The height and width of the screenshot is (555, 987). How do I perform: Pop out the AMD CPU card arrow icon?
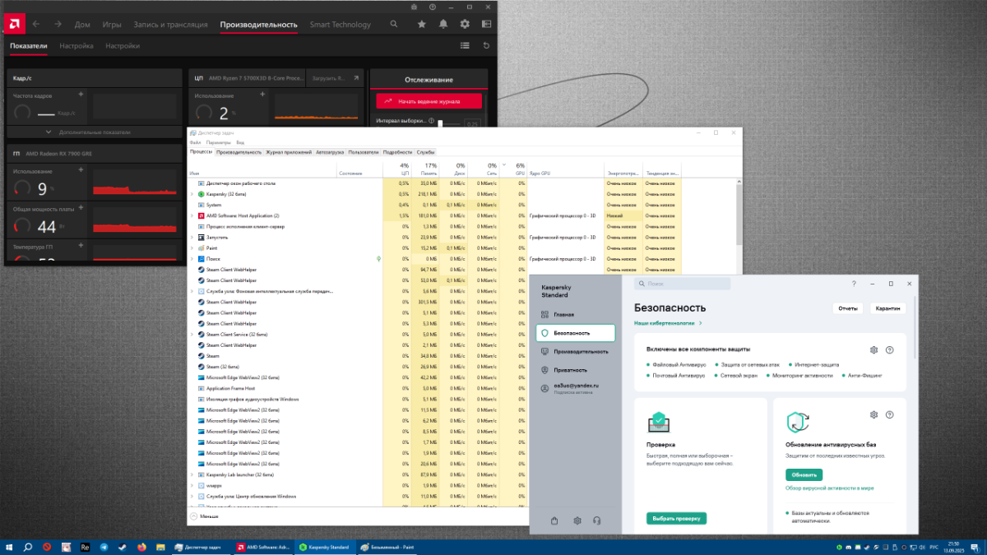[x=356, y=78]
